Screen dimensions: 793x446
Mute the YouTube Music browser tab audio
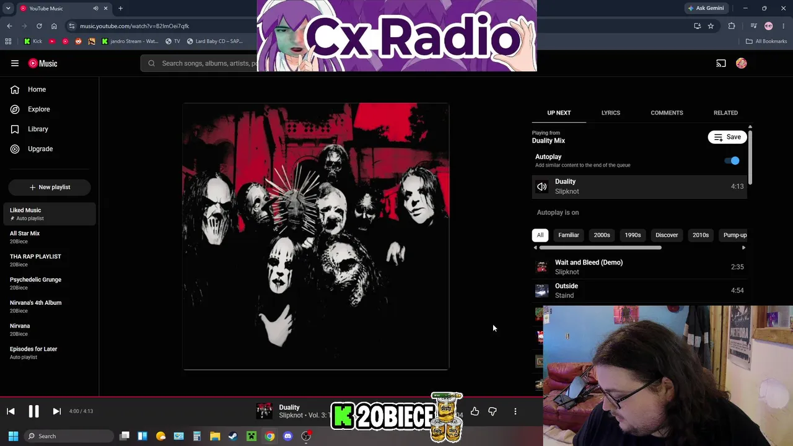coord(95,8)
